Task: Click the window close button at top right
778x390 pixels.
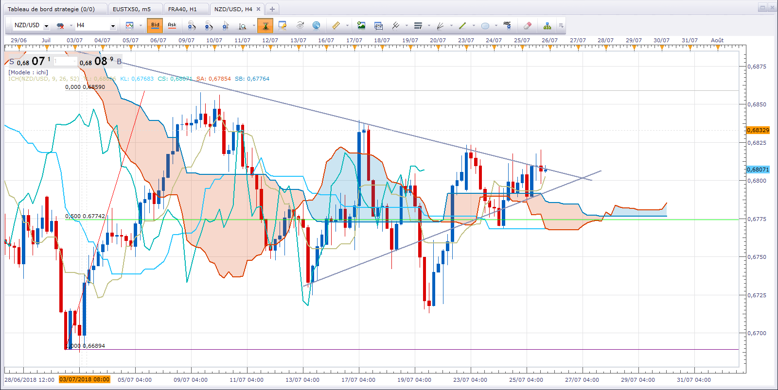Action: point(772,7)
